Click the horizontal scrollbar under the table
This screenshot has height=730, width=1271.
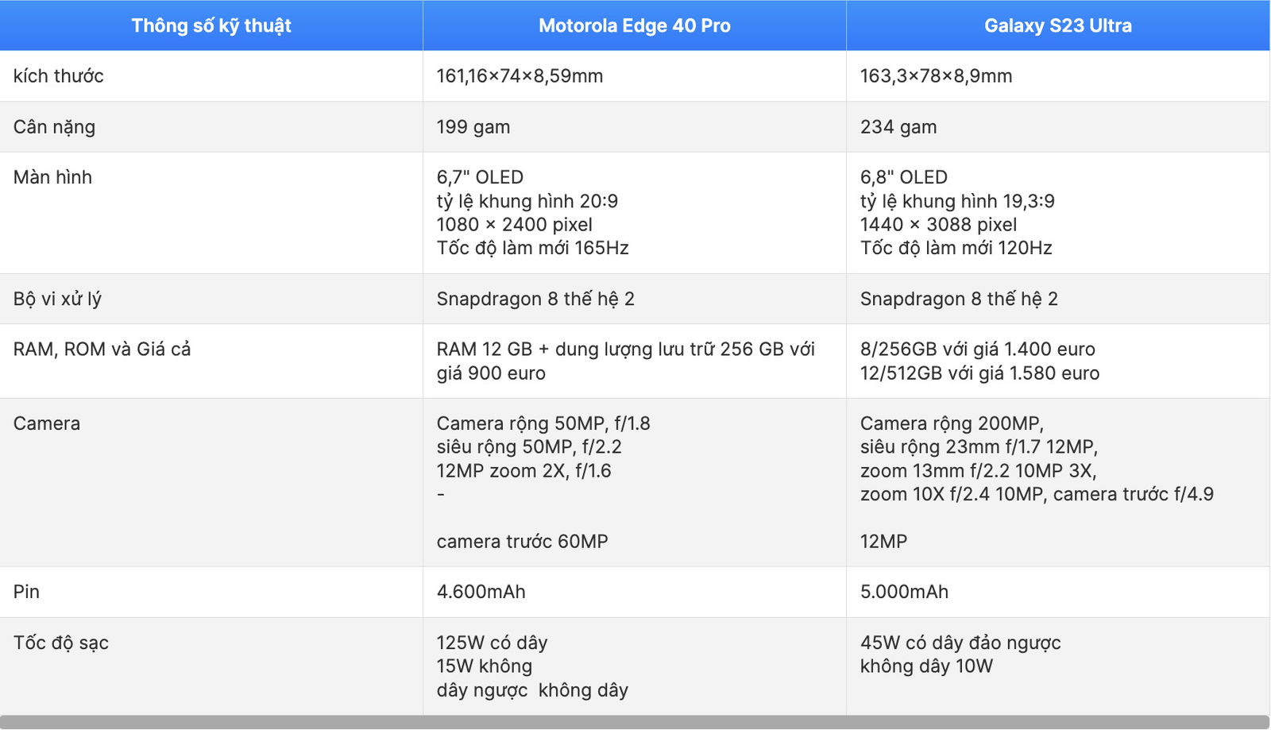635,722
